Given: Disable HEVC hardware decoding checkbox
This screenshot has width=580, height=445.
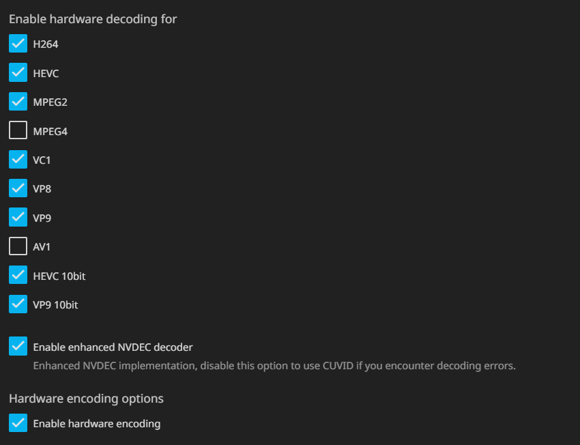Looking at the screenshot, I should pyautogui.click(x=18, y=73).
